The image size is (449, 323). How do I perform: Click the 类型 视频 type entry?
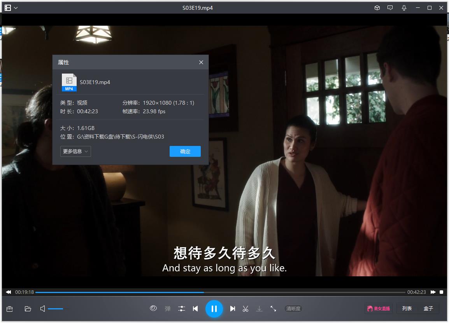coord(74,103)
